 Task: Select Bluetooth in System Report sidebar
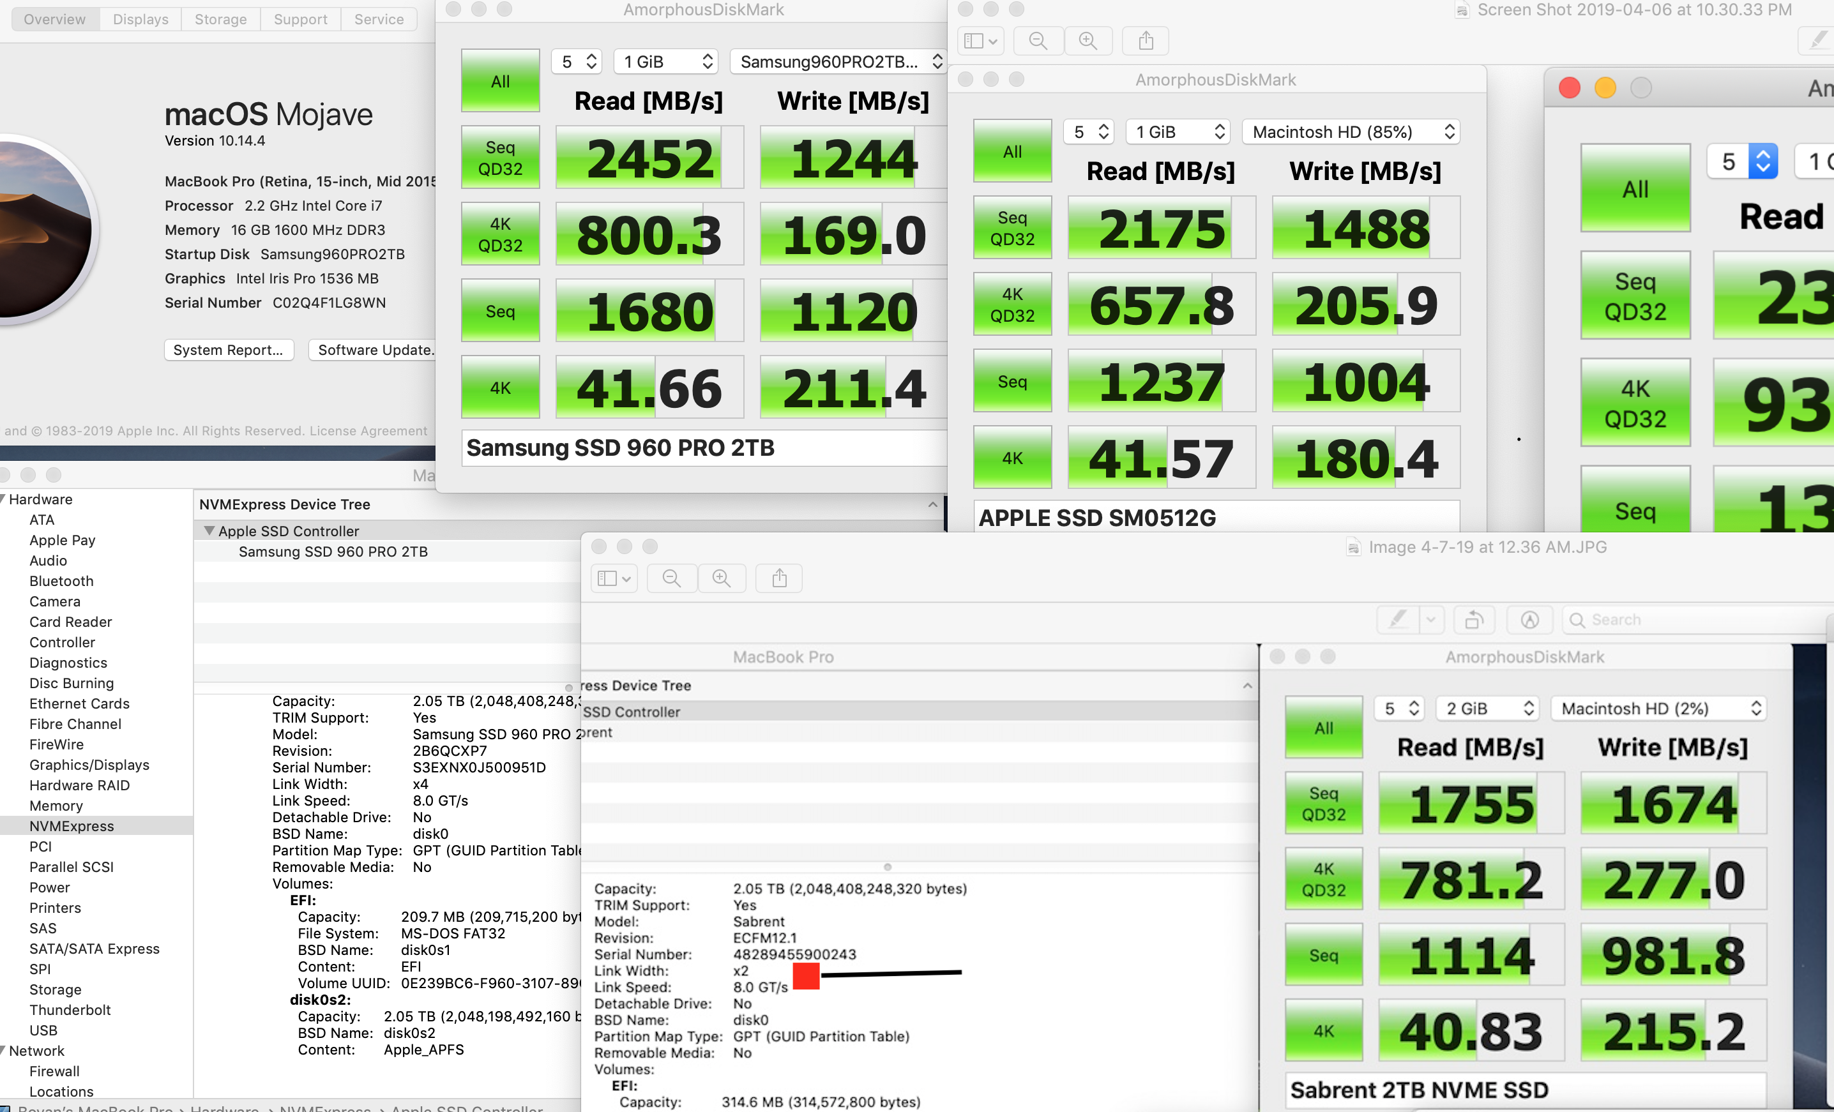coord(61,581)
